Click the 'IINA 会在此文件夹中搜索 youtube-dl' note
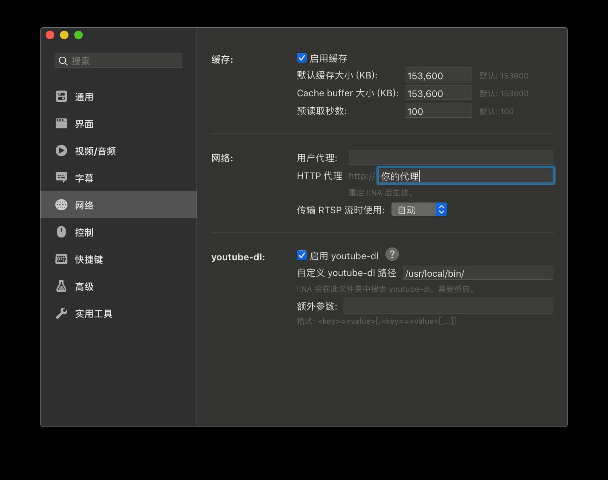Viewport: 608px width, 480px height. [x=386, y=289]
